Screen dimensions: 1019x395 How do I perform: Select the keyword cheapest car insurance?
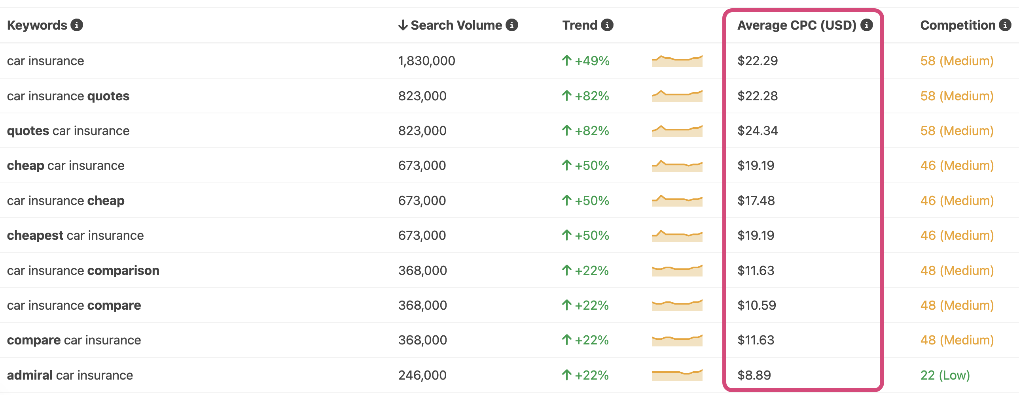point(75,235)
